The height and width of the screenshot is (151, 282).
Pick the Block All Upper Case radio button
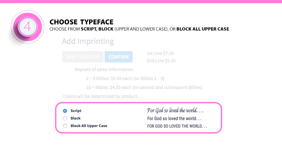click(x=65, y=126)
